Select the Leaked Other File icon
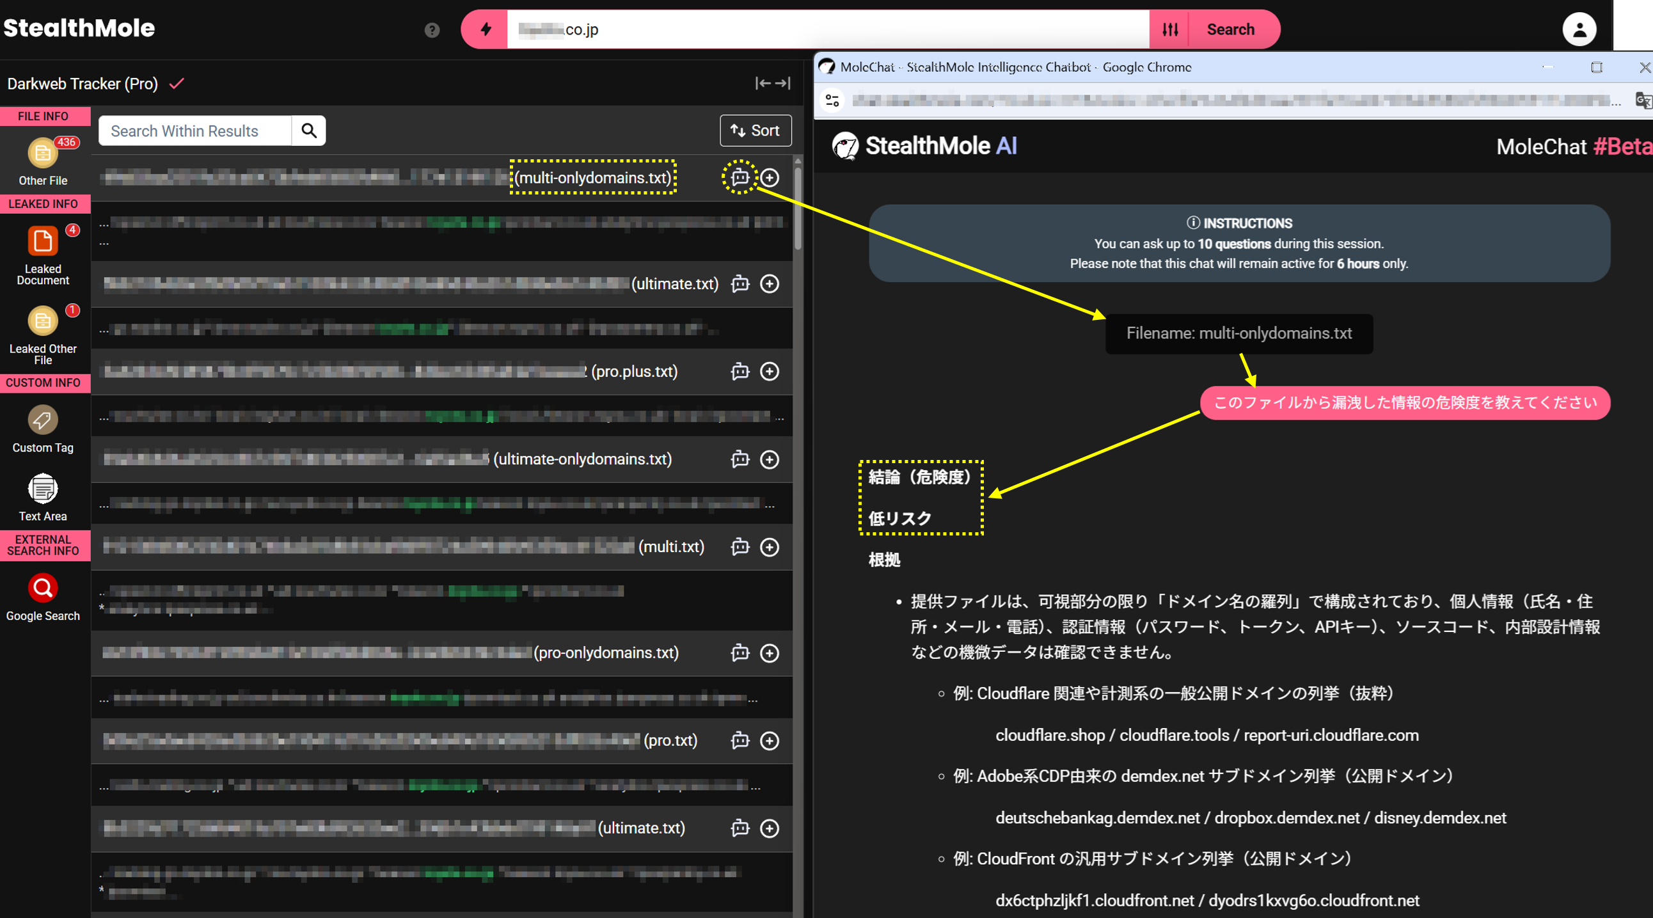This screenshot has width=1653, height=918. pos(42,321)
